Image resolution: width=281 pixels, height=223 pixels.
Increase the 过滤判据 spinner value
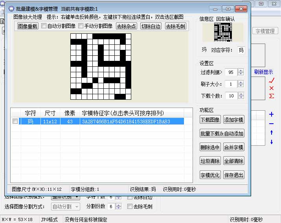241,70
